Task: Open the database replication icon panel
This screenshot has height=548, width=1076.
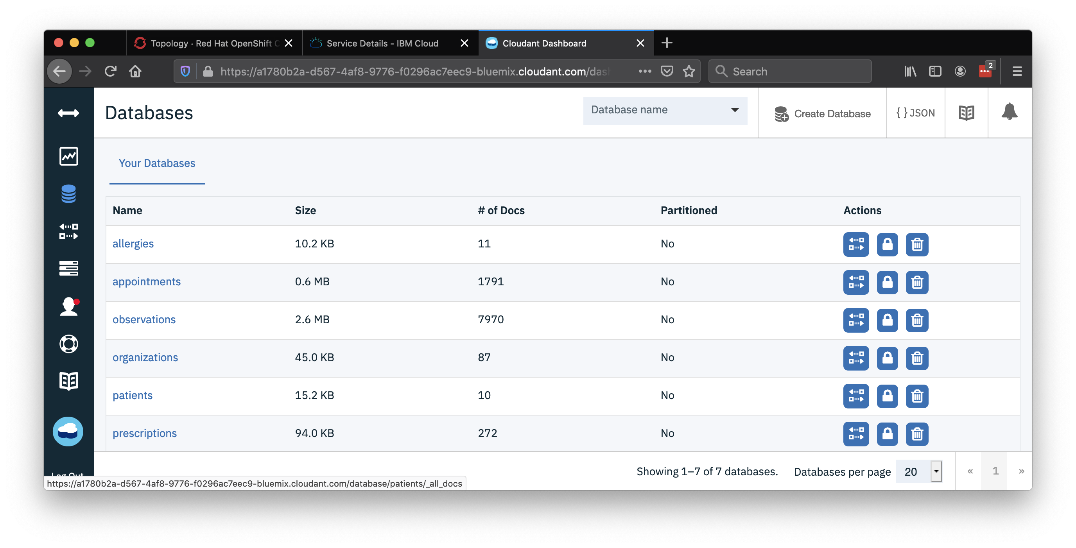Action: [x=69, y=231]
